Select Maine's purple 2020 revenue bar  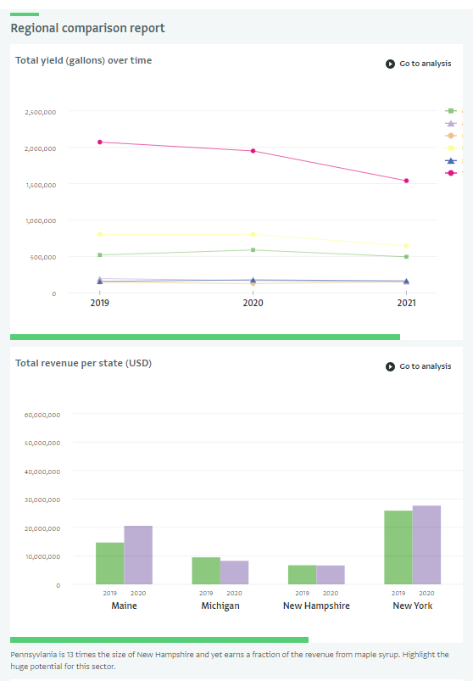click(x=138, y=555)
